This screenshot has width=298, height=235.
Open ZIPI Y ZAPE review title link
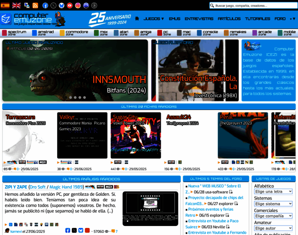16,187
